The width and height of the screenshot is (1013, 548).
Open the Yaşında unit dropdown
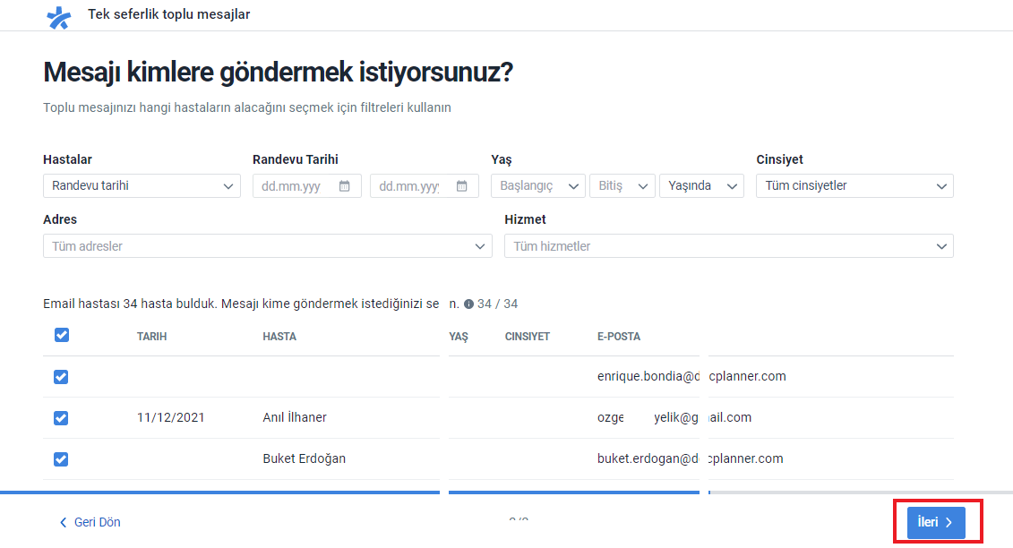click(701, 186)
